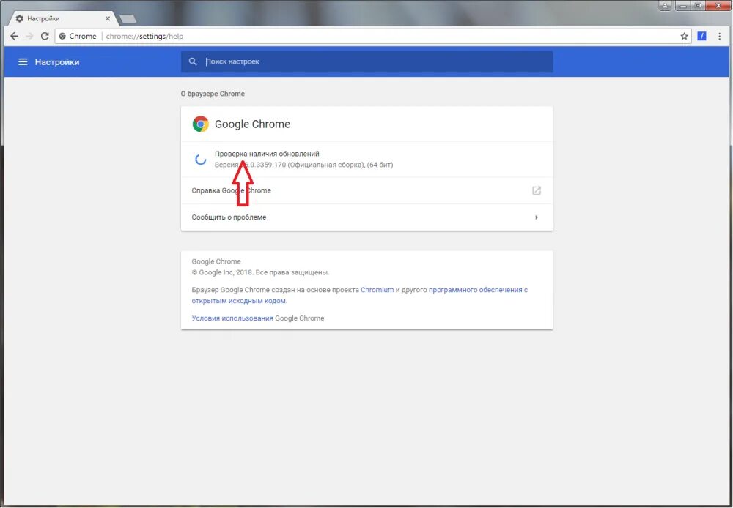This screenshot has height=508, width=733.
Task: Open a new tab with the new-tab button
Action: point(128,19)
